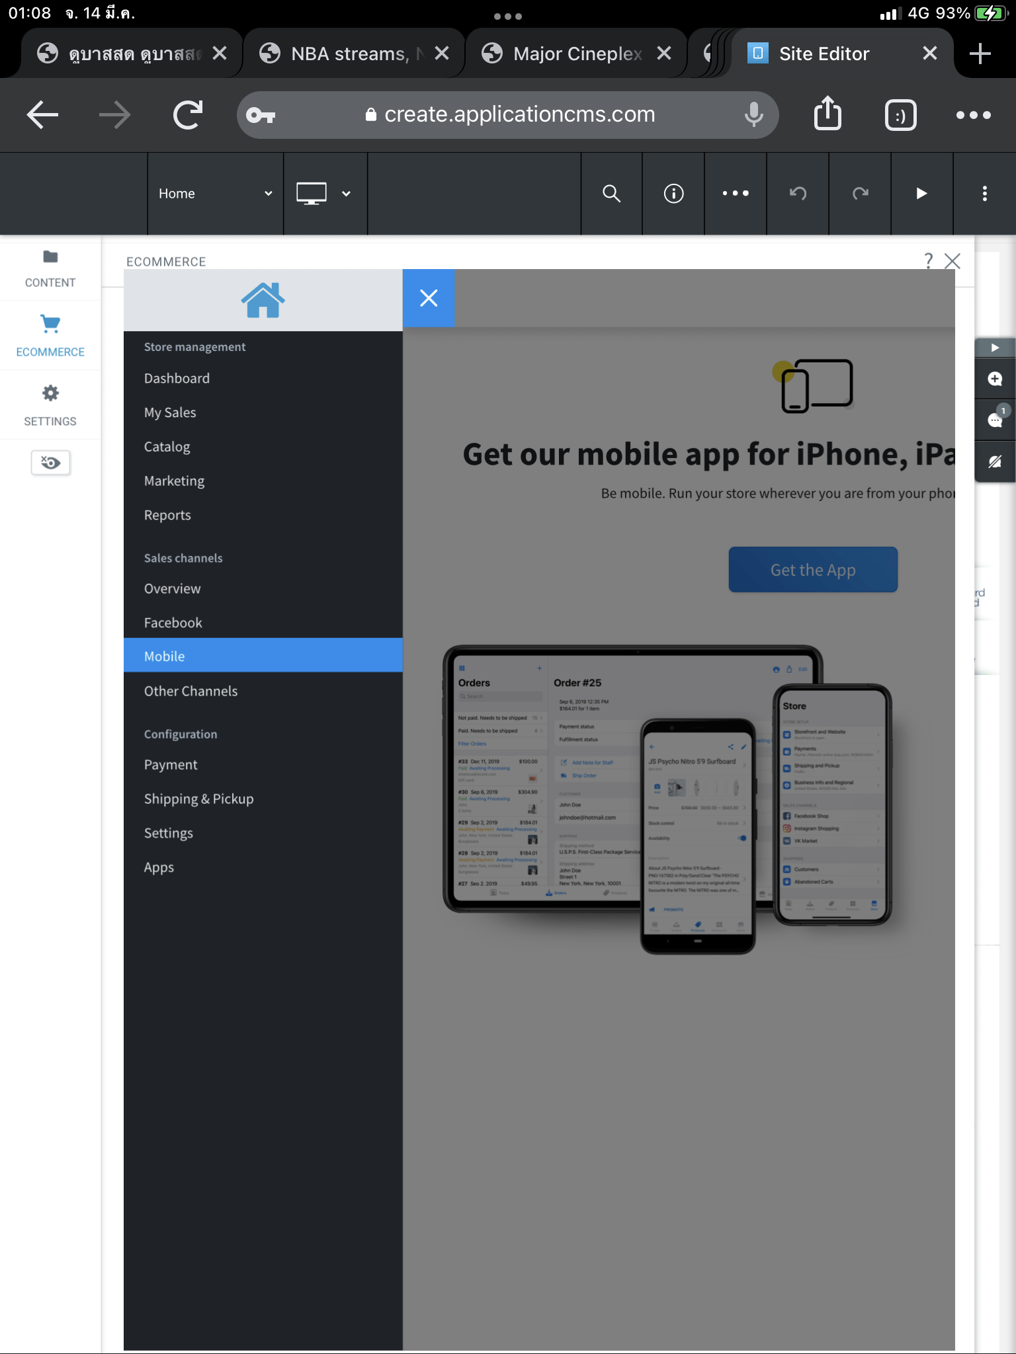The height and width of the screenshot is (1354, 1016).
Task: Open Catalog in store menu
Action: pos(263,447)
